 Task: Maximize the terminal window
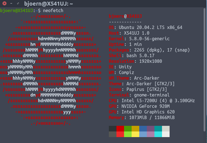18,4
